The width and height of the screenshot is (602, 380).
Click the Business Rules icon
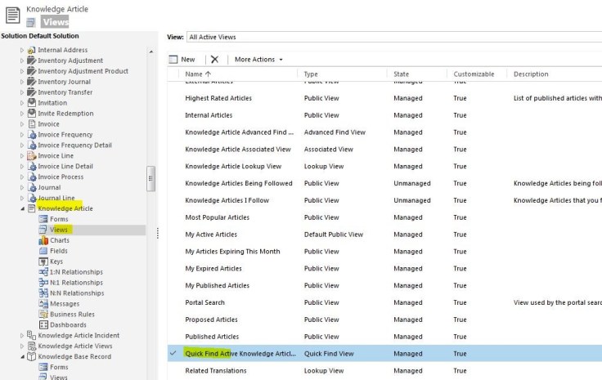point(43,315)
